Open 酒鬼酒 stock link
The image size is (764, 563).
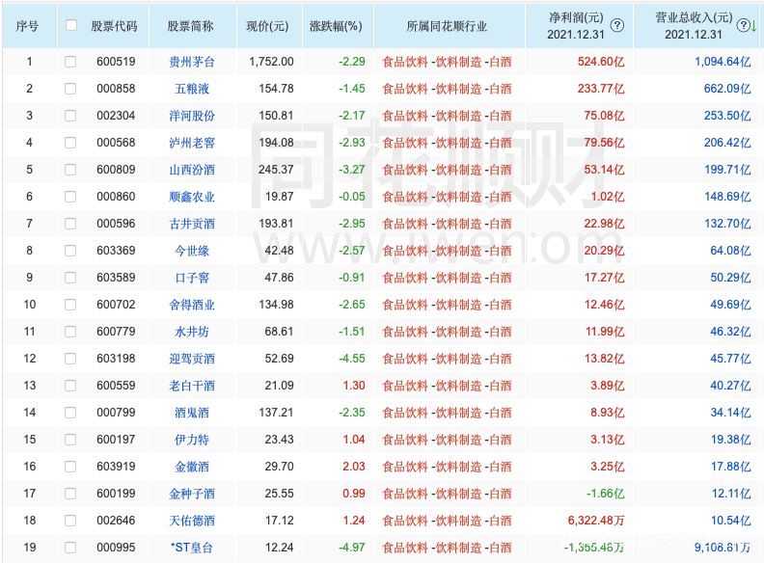pos(192,413)
